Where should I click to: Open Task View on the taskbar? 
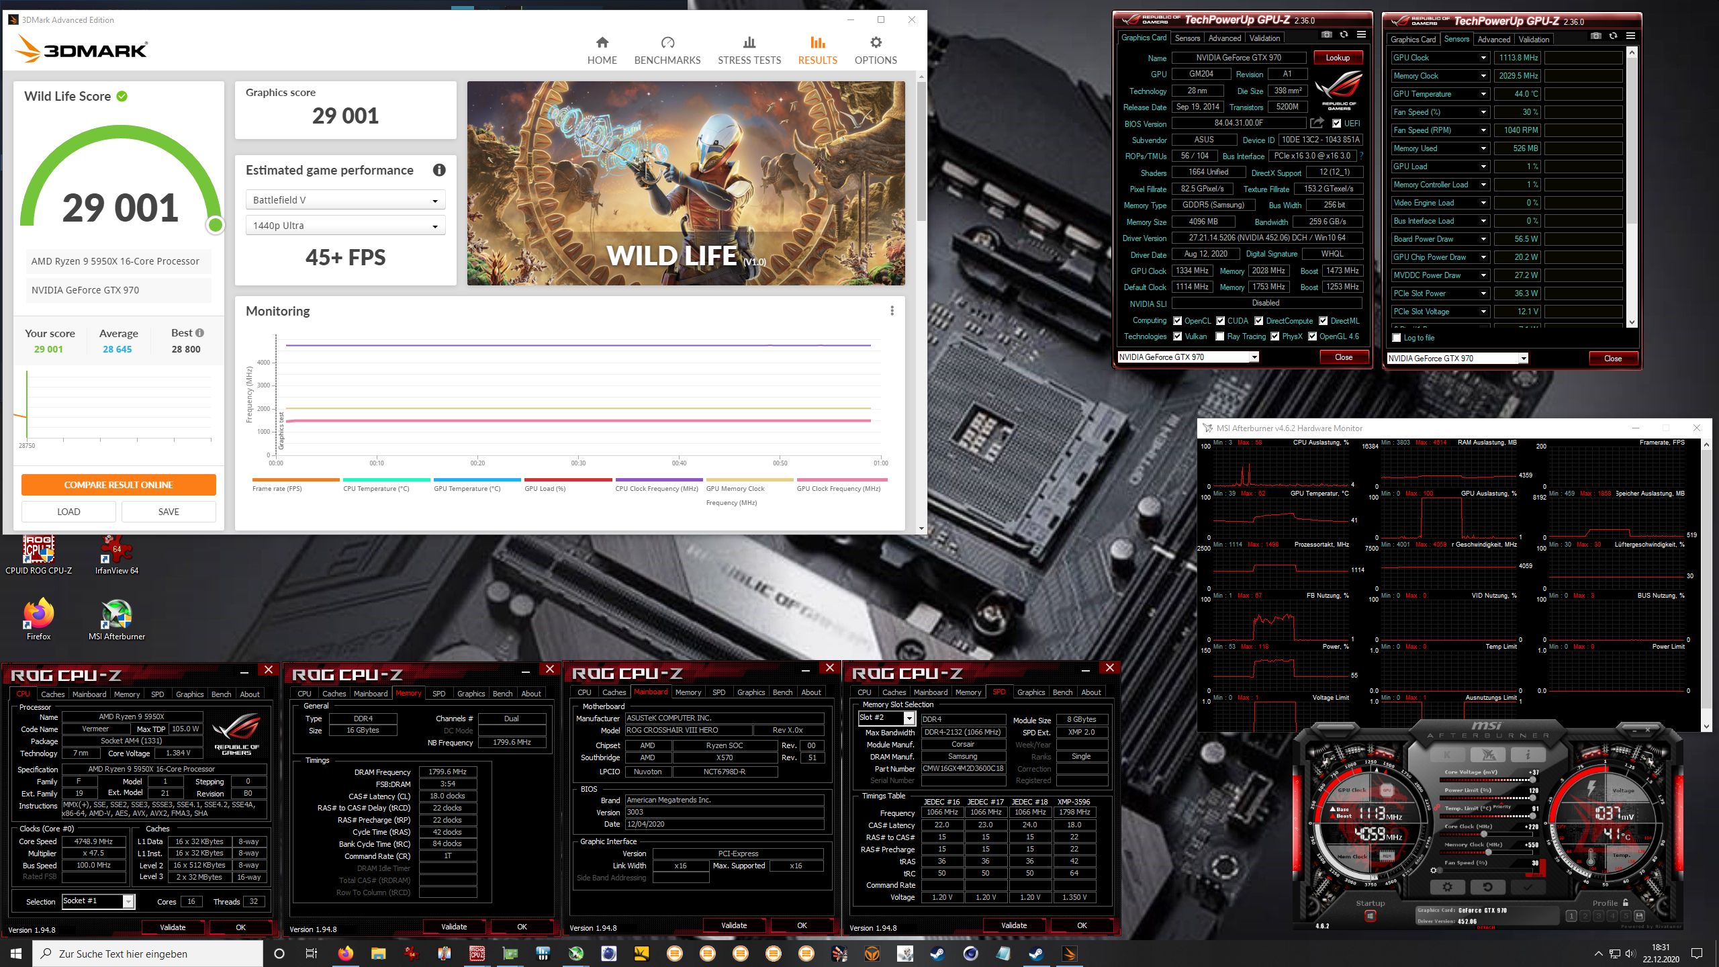[312, 954]
